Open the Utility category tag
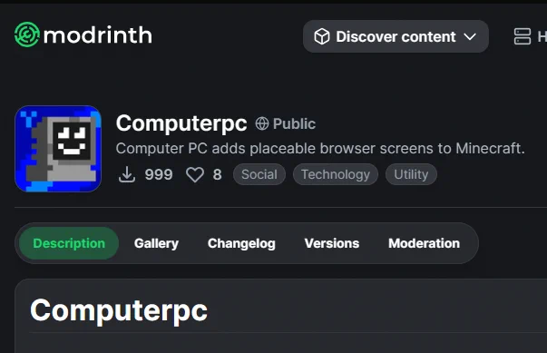This screenshot has height=353, width=547. point(411,174)
